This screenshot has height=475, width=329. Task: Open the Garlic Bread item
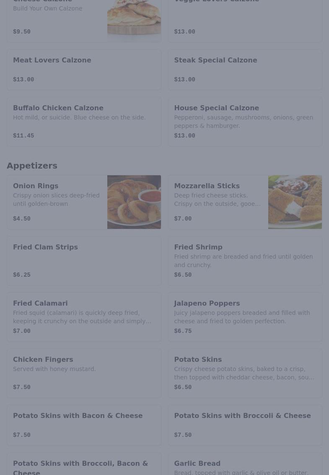(x=245, y=465)
